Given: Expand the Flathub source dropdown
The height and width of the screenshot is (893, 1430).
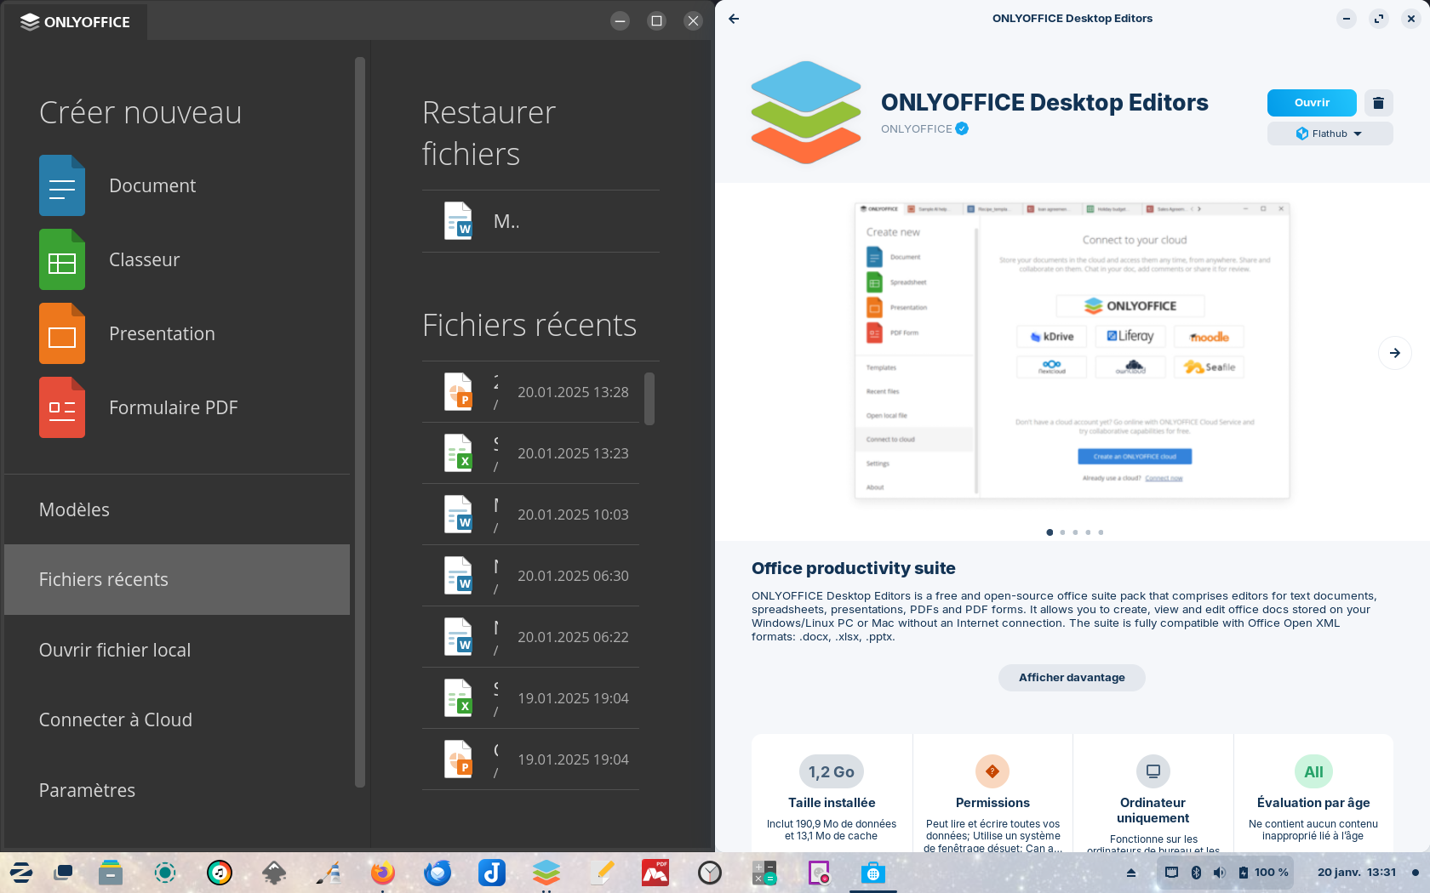Looking at the screenshot, I should 1330,134.
